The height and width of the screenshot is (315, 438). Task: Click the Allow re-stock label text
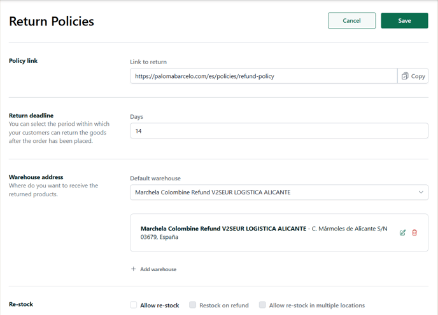[x=160, y=305]
